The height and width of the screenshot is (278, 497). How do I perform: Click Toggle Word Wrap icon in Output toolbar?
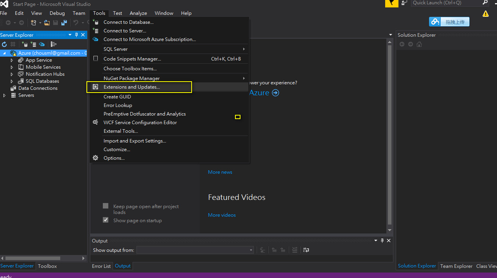coord(306,250)
